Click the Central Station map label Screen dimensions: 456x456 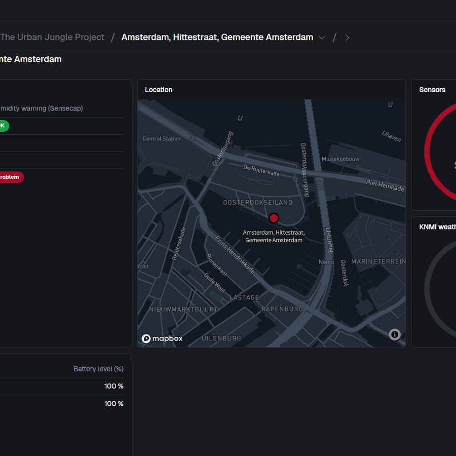point(162,139)
